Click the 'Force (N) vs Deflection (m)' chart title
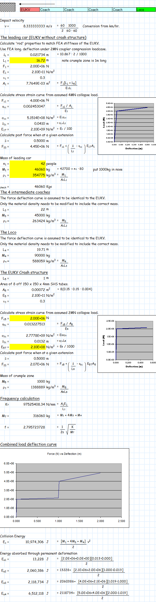 click(64, 454)
